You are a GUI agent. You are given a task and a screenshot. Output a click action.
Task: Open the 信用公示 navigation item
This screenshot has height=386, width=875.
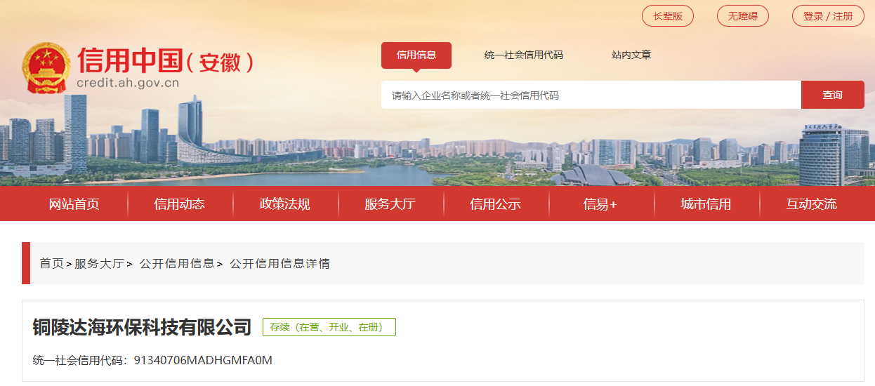tap(496, 204)
